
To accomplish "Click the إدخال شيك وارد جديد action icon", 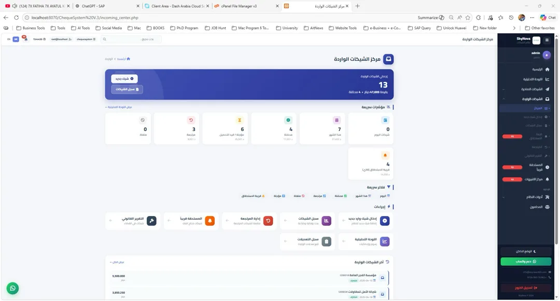I will 385,221.
